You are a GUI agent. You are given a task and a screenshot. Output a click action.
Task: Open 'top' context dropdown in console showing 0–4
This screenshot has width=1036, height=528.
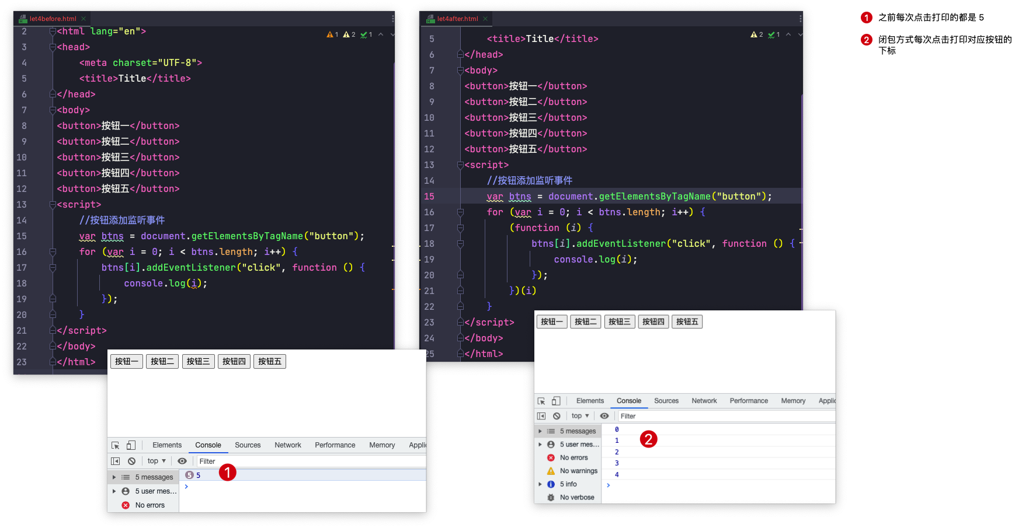580,416
